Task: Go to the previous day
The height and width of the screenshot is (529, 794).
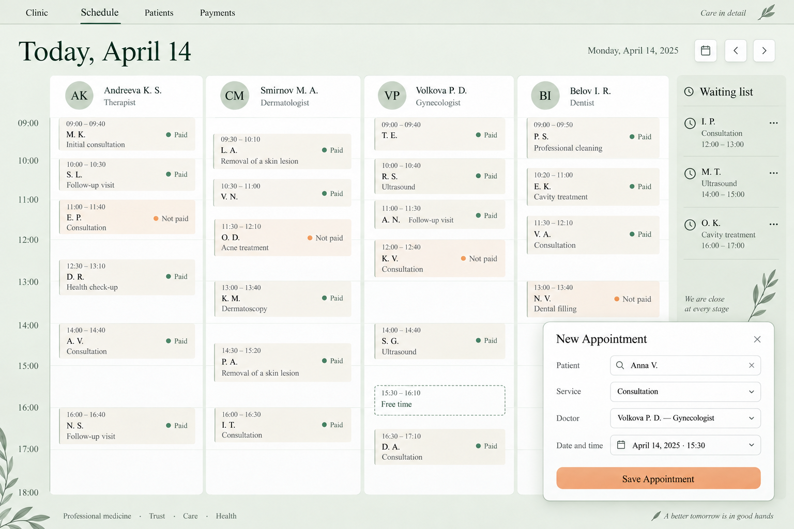Action: coord(736,51)
